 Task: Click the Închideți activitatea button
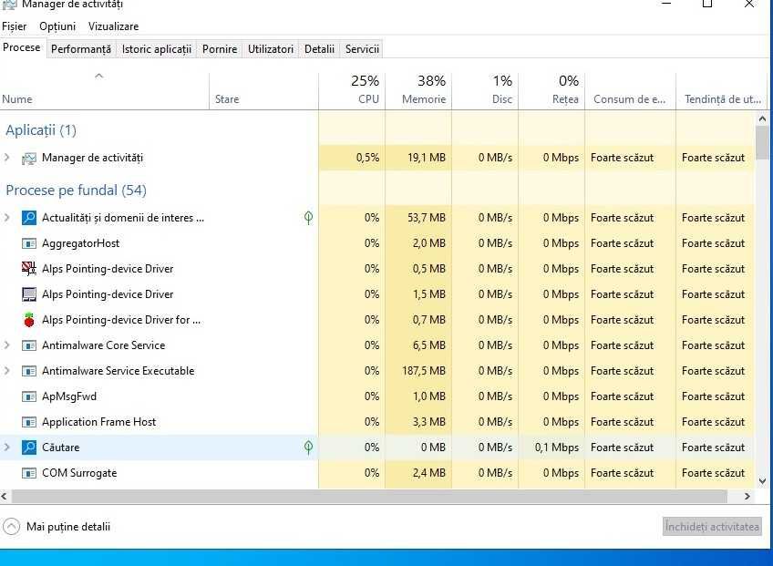click(712, 527)
